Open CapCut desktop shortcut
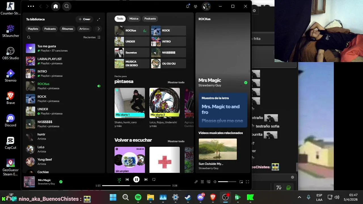The width and height of the screenshot is (363, 204). click(x=10, y=143)
